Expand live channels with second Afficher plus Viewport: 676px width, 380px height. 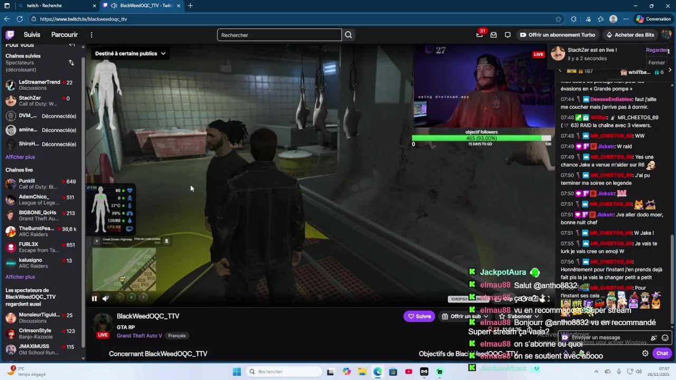(x=20, y=277)
